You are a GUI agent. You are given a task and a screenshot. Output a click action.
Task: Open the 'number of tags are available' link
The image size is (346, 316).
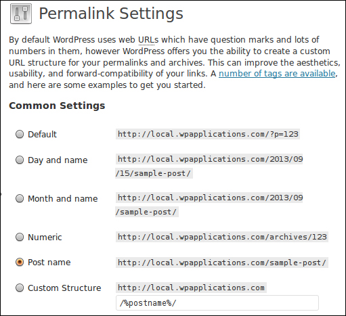coord(277,74)
